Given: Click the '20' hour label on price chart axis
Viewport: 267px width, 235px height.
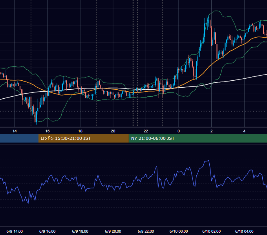Looking at the screenshot, I should [113, 131].
